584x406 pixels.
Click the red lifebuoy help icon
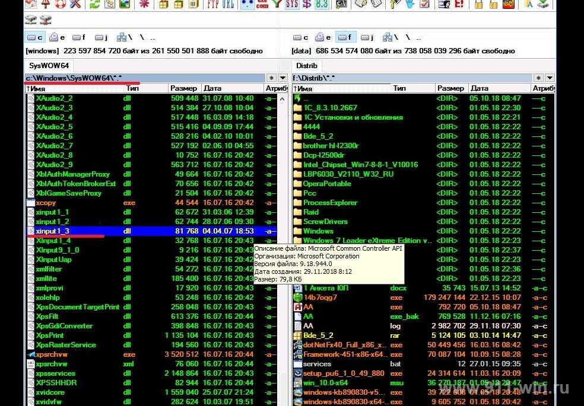(x=61, y=4)
